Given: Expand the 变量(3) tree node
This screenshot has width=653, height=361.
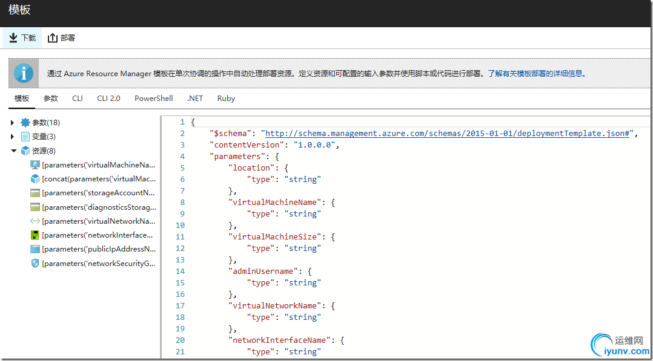Looking at the screenshot, I should click(x=13, y=137).
